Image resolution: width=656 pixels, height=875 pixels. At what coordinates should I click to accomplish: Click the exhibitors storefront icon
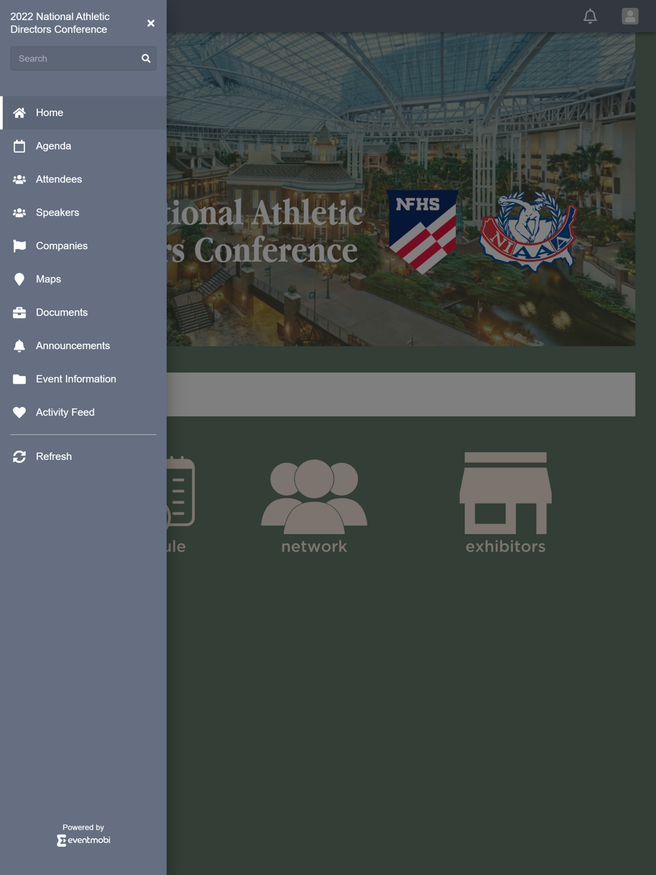(x=506, y=493)
